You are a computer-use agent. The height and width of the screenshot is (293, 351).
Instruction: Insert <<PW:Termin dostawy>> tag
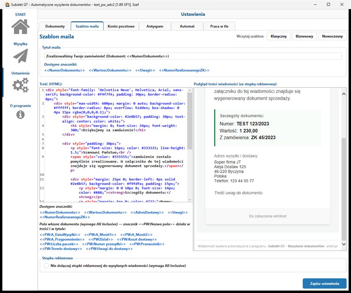[61, 249]
